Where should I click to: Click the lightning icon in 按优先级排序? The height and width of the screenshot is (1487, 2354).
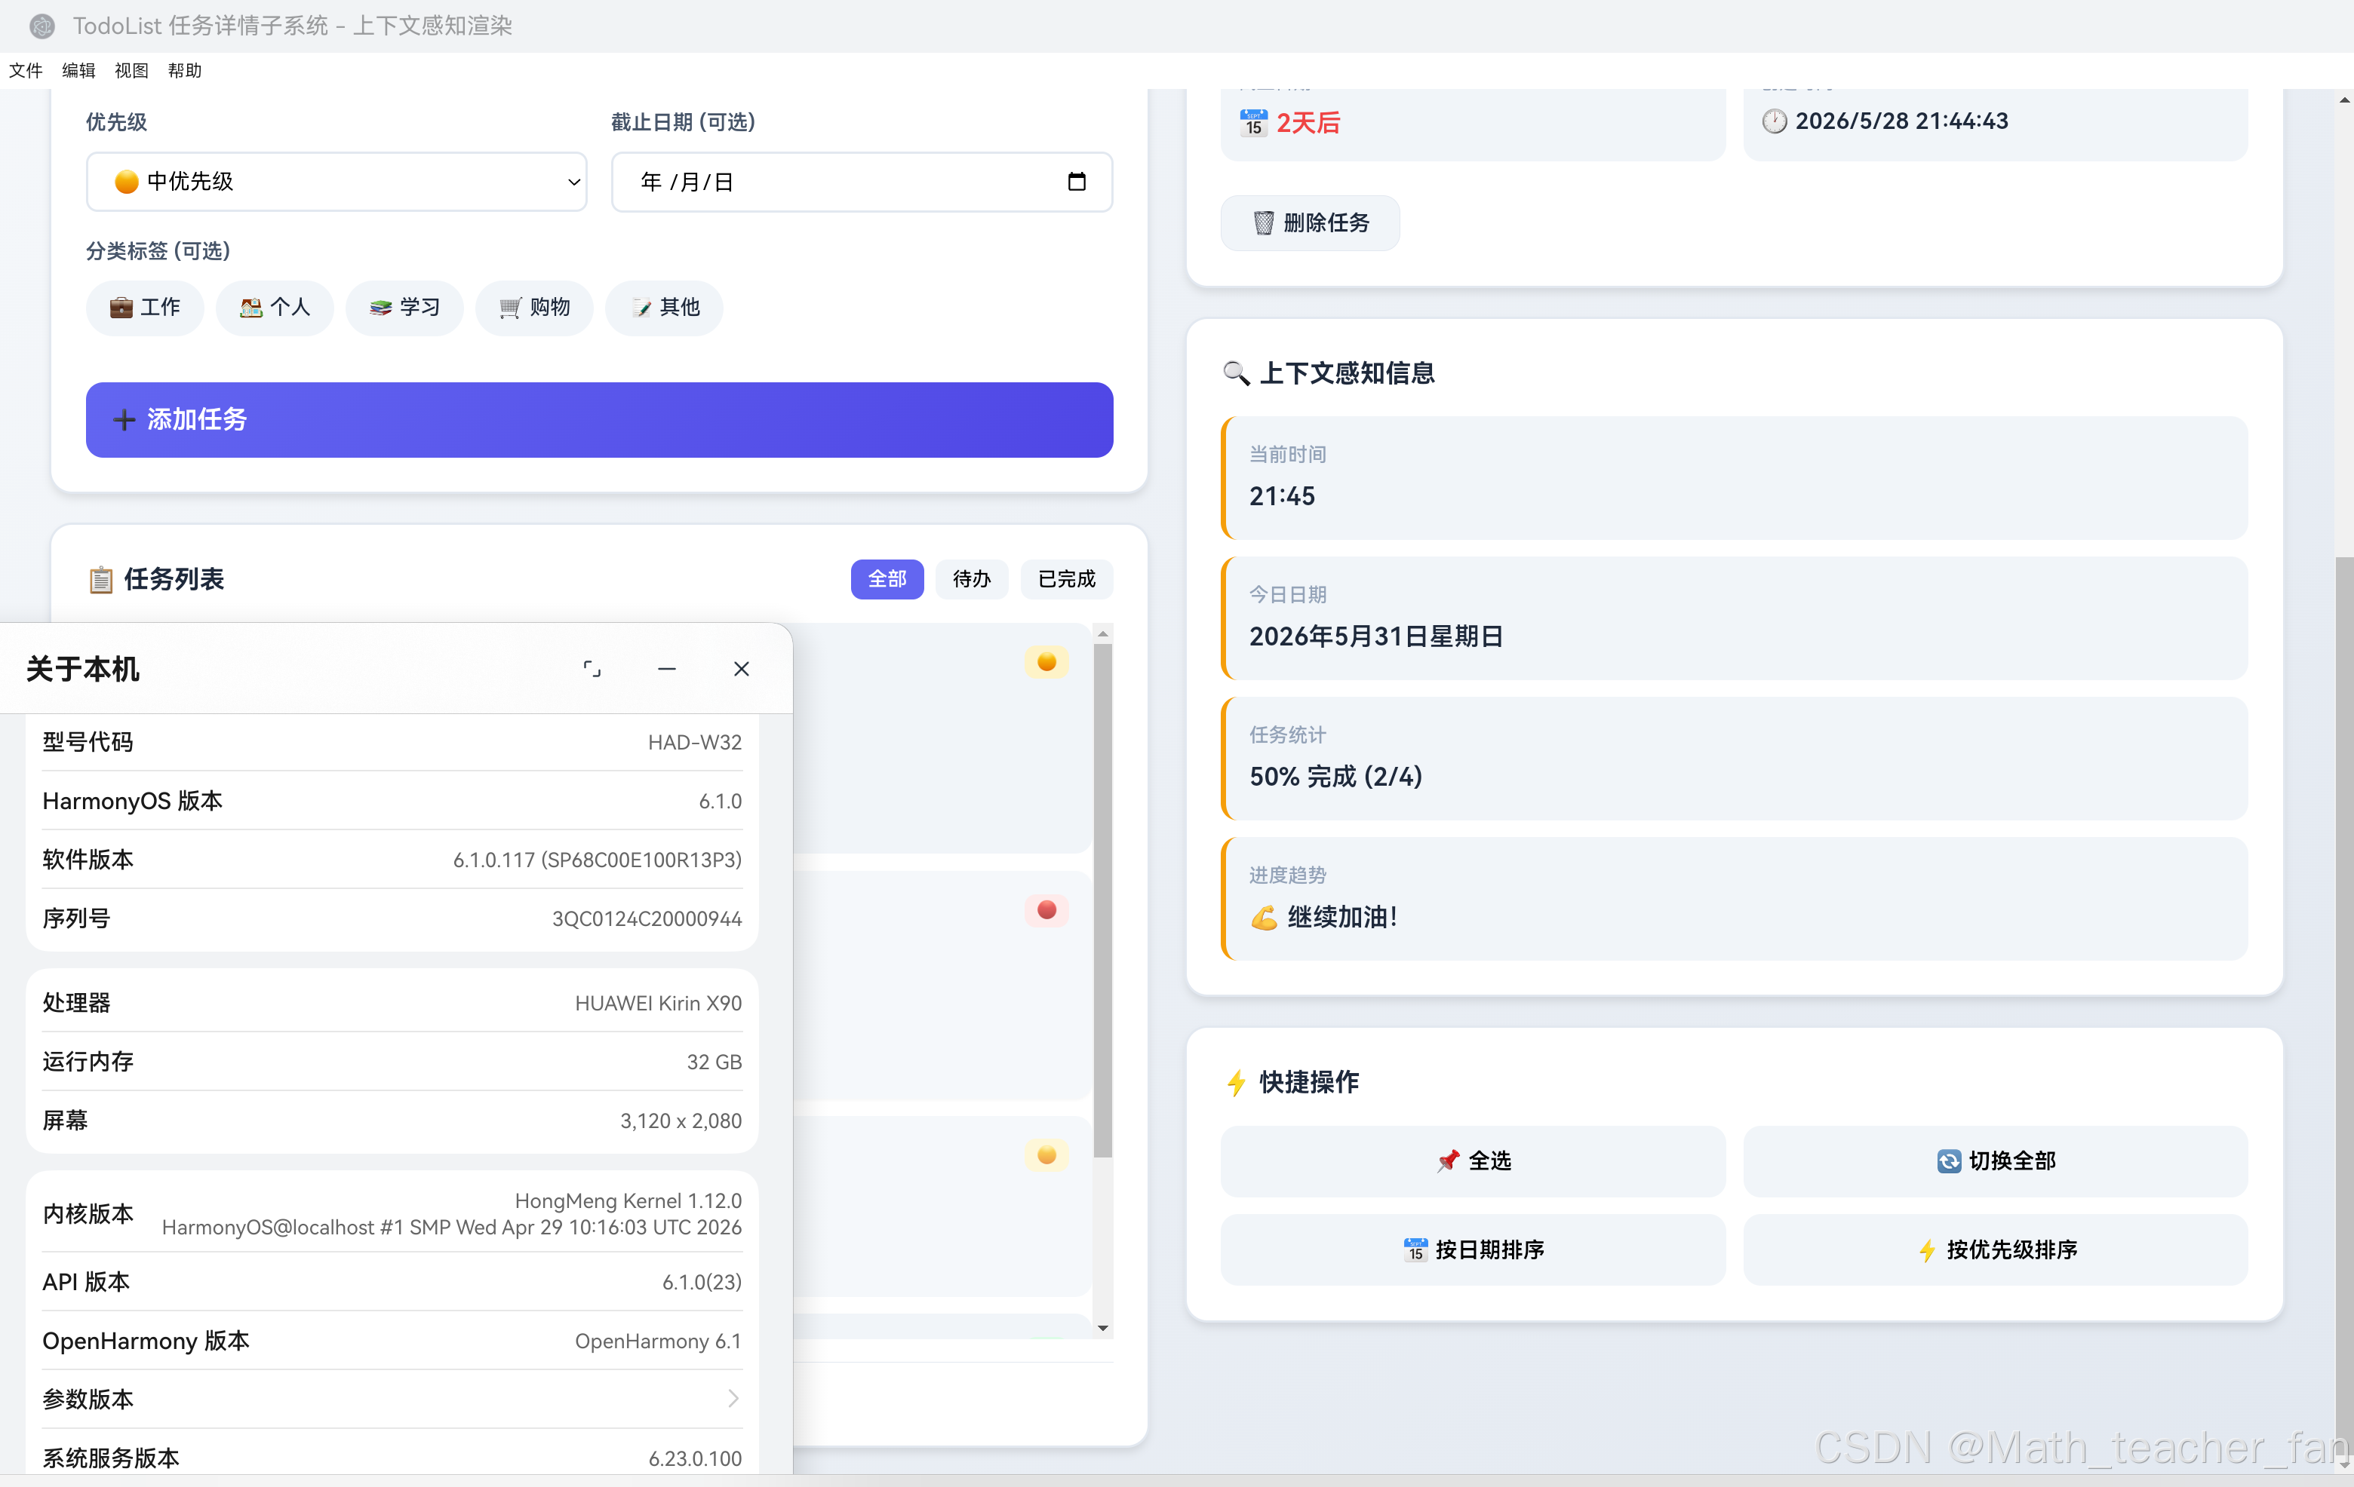pos(1927,1249)
